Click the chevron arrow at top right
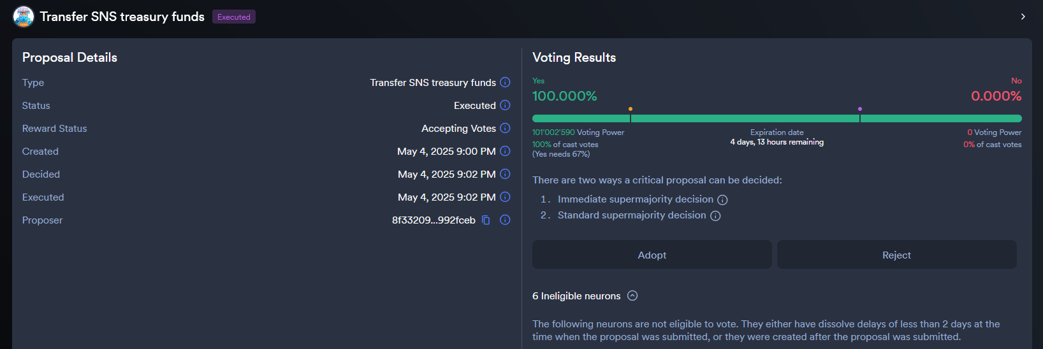This screenshot has height=349, width=1043. [1023, 17]
